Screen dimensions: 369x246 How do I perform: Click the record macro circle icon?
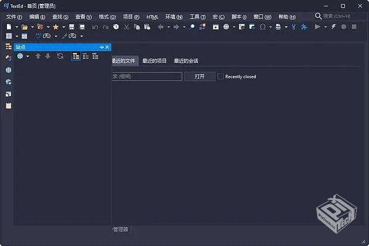click(x=344, y=27)
